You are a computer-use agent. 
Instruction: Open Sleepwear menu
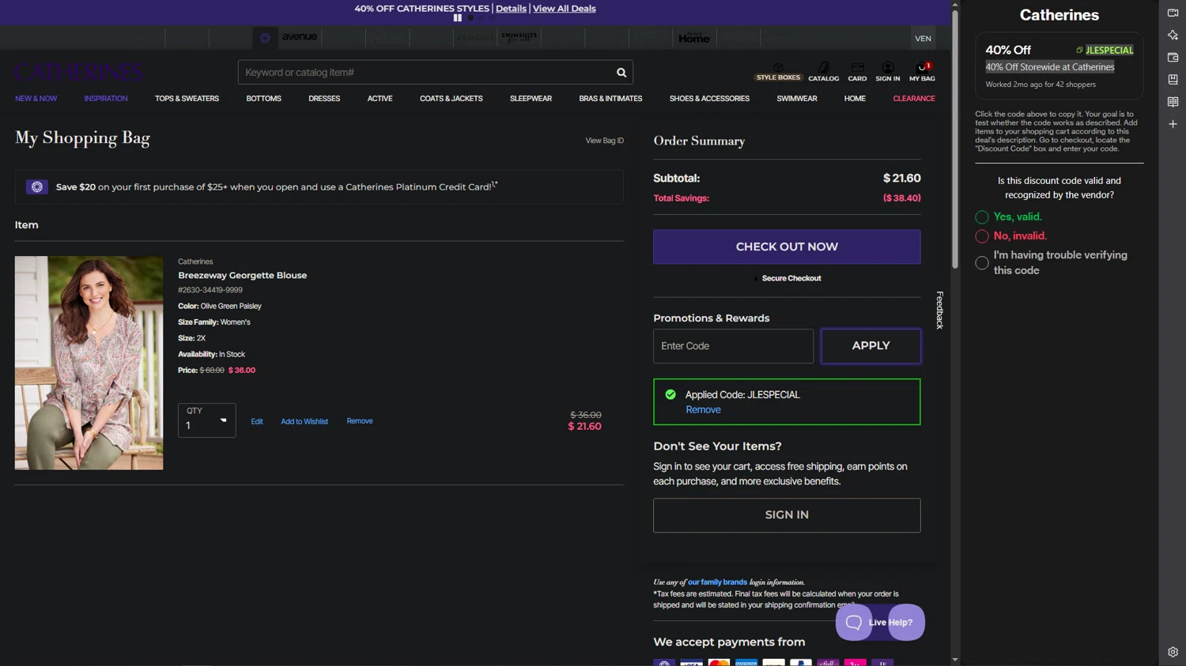(x=531, y=99)
